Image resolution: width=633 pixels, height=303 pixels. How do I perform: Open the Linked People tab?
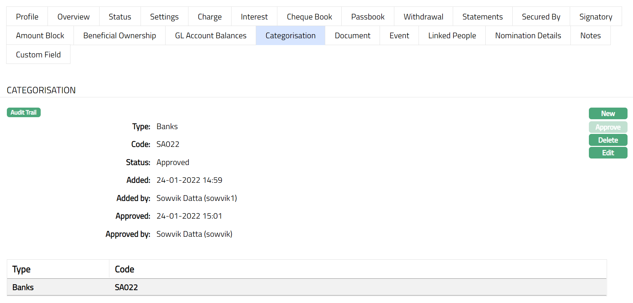[x=452, y=36]
